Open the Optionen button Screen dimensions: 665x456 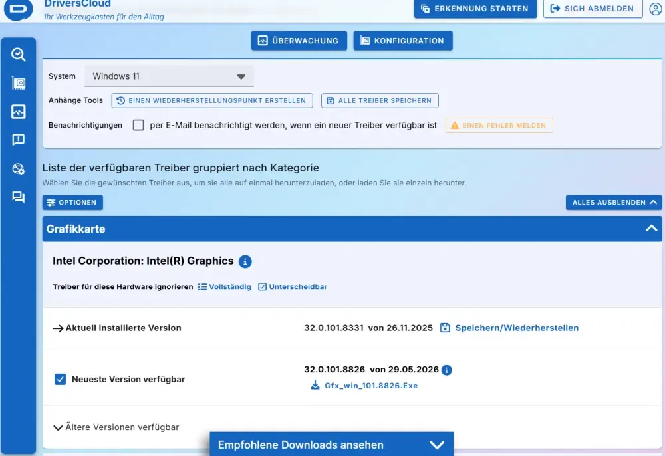point(72,203)
